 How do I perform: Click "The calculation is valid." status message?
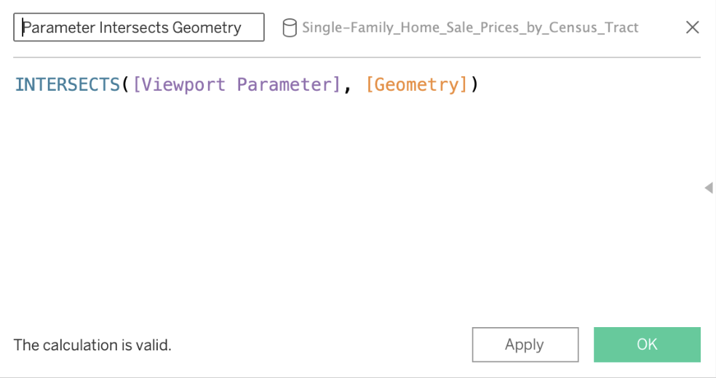[92, 345]
